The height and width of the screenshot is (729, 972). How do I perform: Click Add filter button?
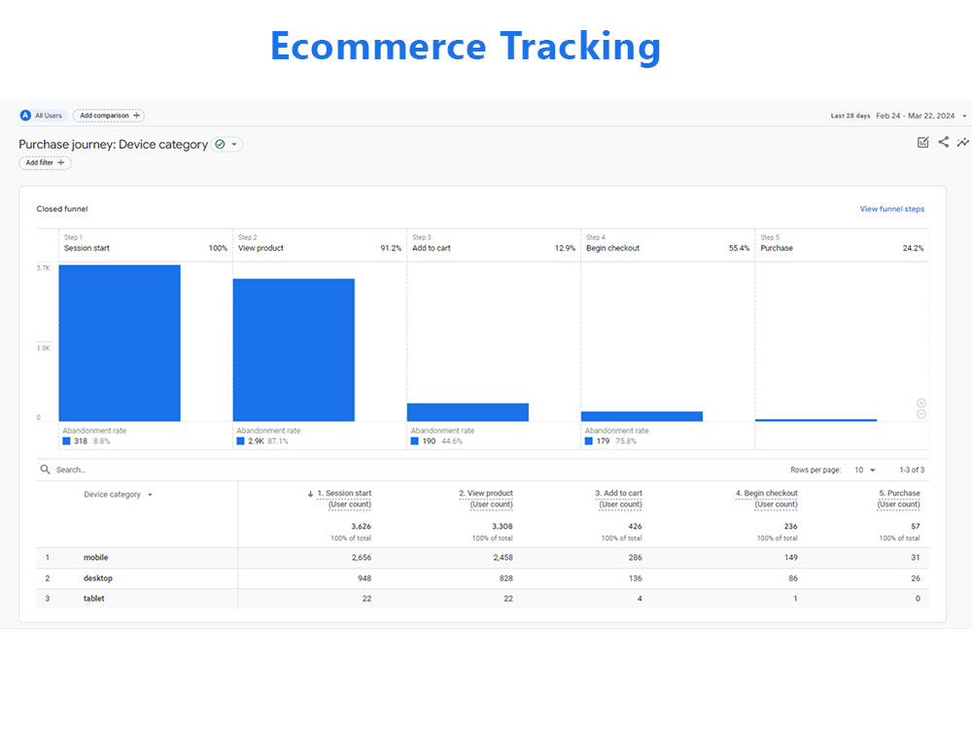46,163
